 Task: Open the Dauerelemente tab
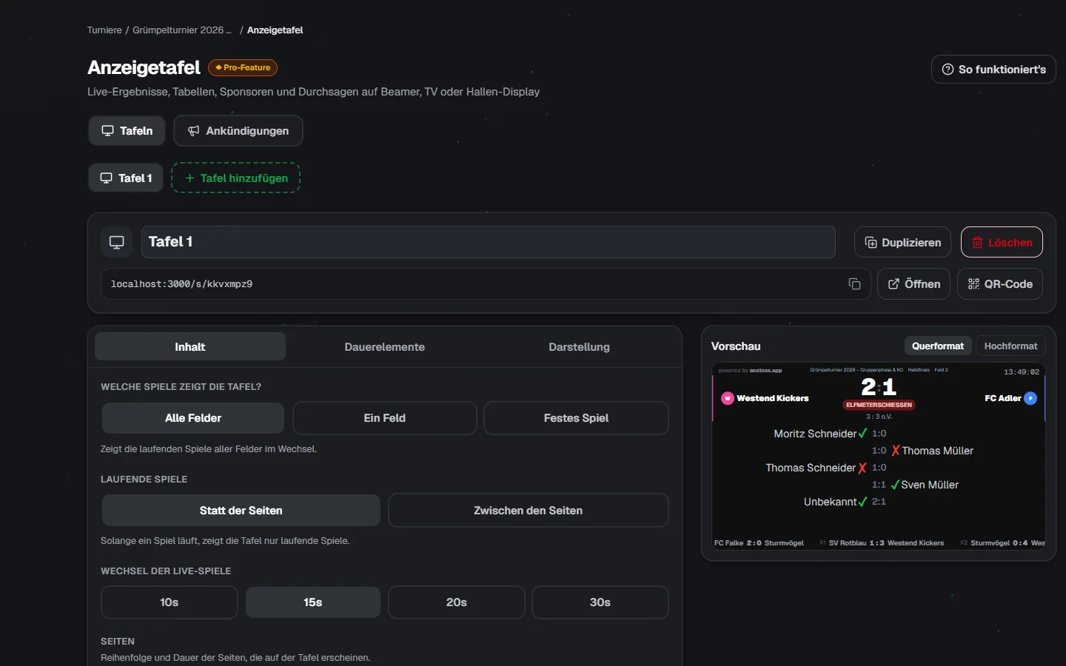[385, 346]
